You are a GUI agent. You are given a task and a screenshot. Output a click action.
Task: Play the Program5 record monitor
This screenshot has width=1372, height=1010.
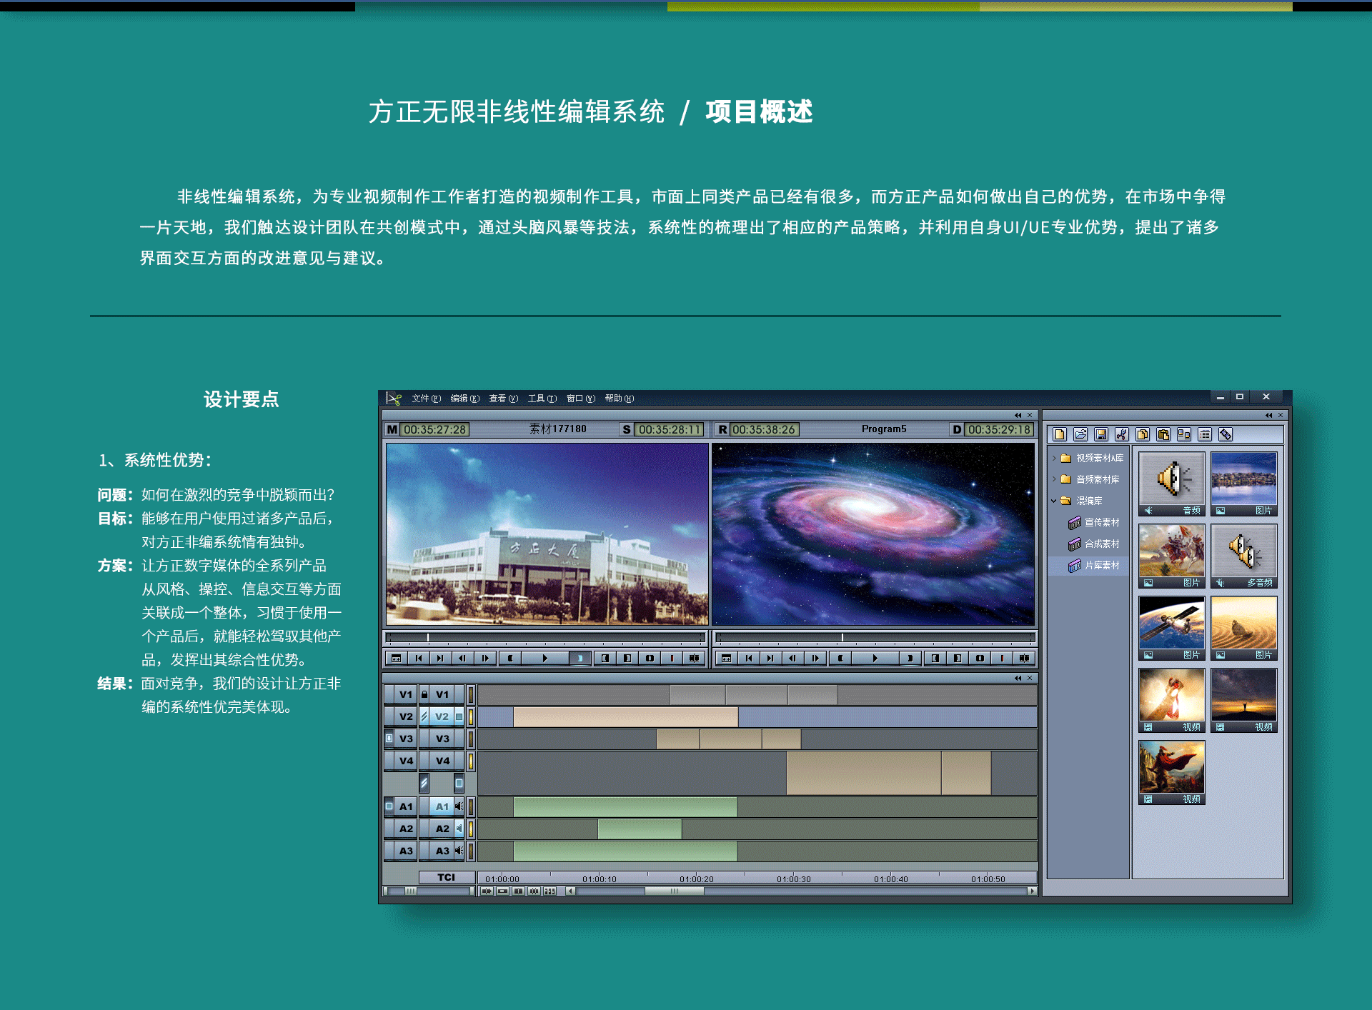pos(875,658)
